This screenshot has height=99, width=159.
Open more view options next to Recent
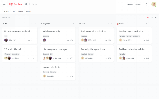point(35,11)
